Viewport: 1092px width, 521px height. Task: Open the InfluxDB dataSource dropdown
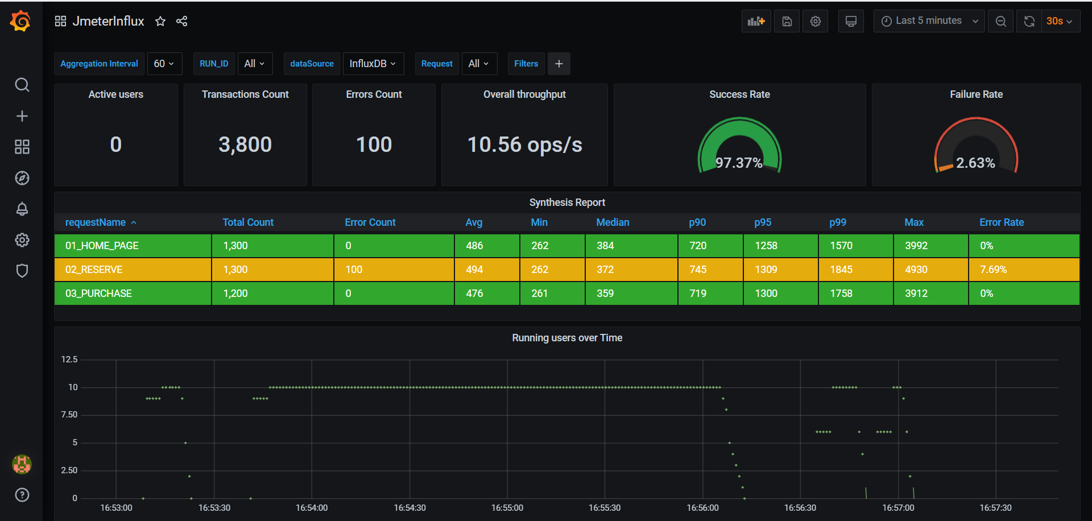pyautogui.click(x=373, y=64)
